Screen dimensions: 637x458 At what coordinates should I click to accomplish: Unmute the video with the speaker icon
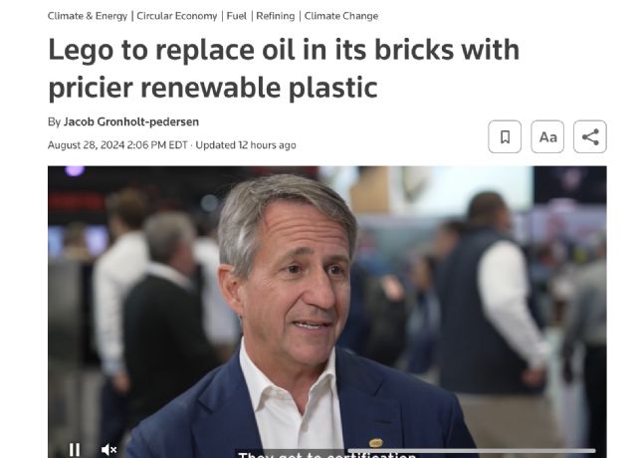(108, 449)
